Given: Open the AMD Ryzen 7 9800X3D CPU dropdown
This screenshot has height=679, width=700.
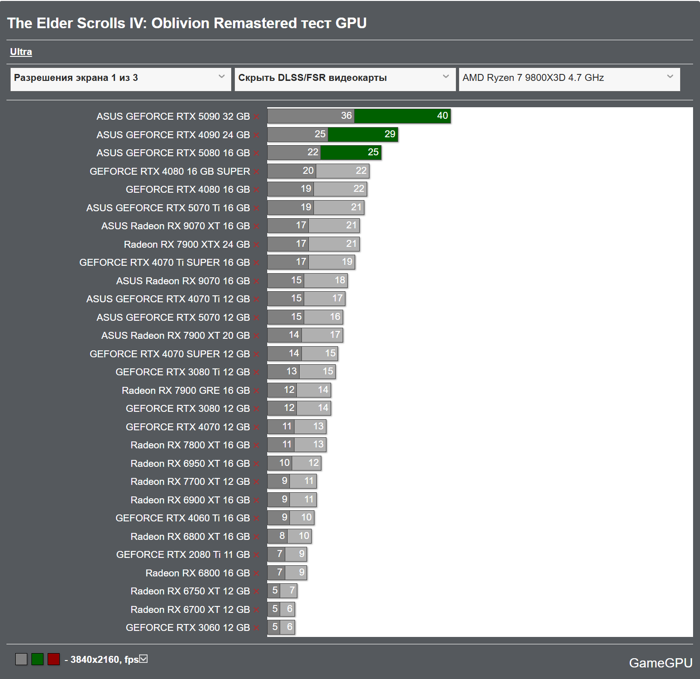Looking at the screenshot, I should [569, 79].
